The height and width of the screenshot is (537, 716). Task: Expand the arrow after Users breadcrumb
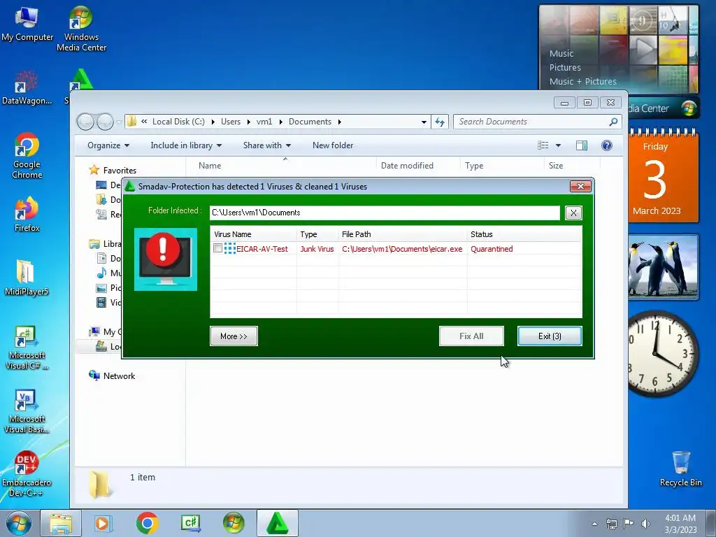pos(248,122)
